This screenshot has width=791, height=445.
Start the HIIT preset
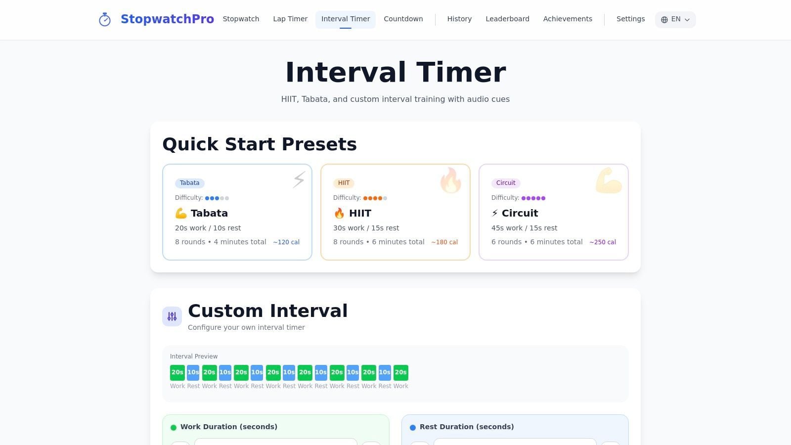(395, 212)
